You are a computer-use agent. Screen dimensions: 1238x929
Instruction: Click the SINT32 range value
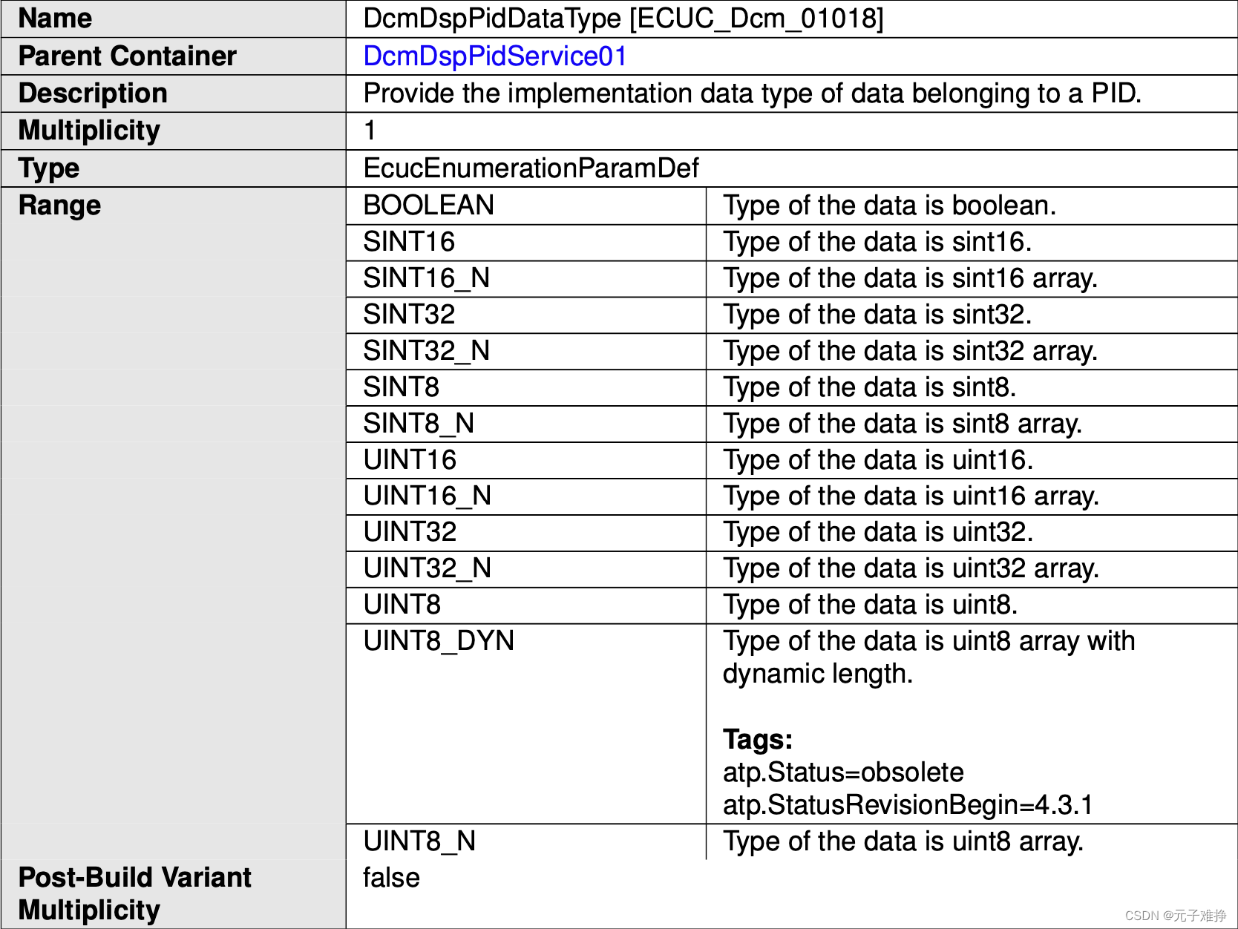pyautogui.click(x=409, y=315)
